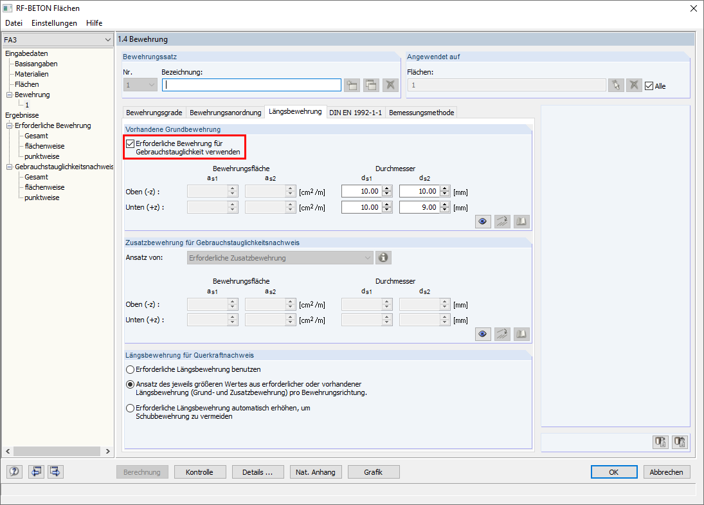The image size is (704, 505).
Task: Click the navigator horizontal scrollbar track
Action: coord(57,451)
